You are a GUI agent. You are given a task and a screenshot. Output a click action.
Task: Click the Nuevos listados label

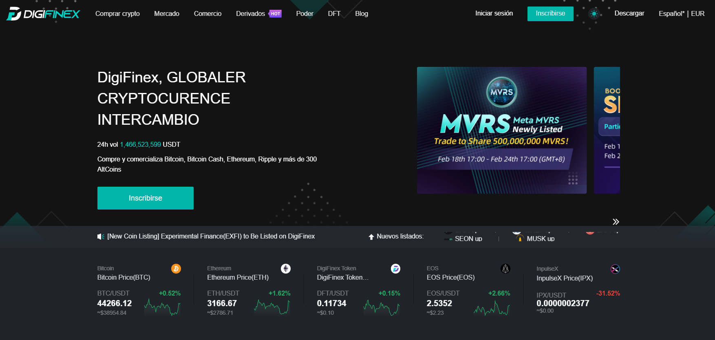coord(400,236)
